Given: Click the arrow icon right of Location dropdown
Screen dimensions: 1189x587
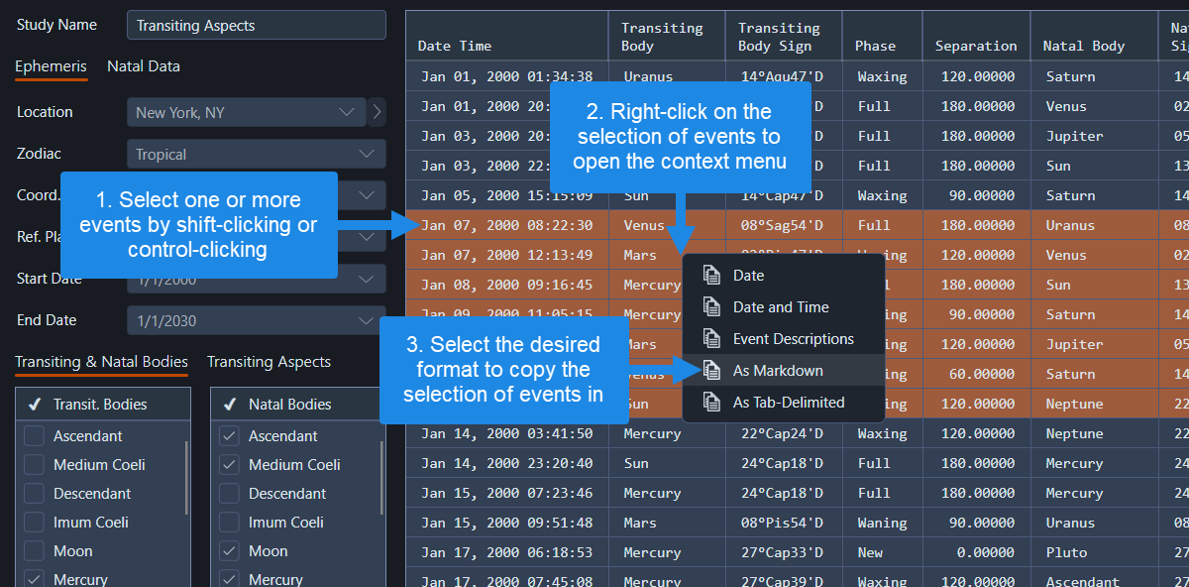Looking at the screenshot, I should tap(378, 112).
